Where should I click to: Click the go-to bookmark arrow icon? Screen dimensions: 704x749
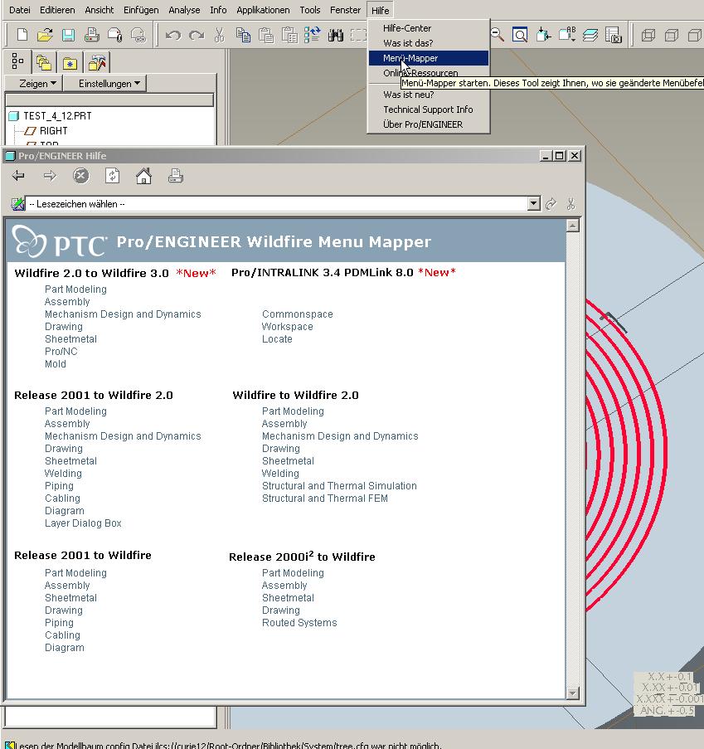pos(551,204)
